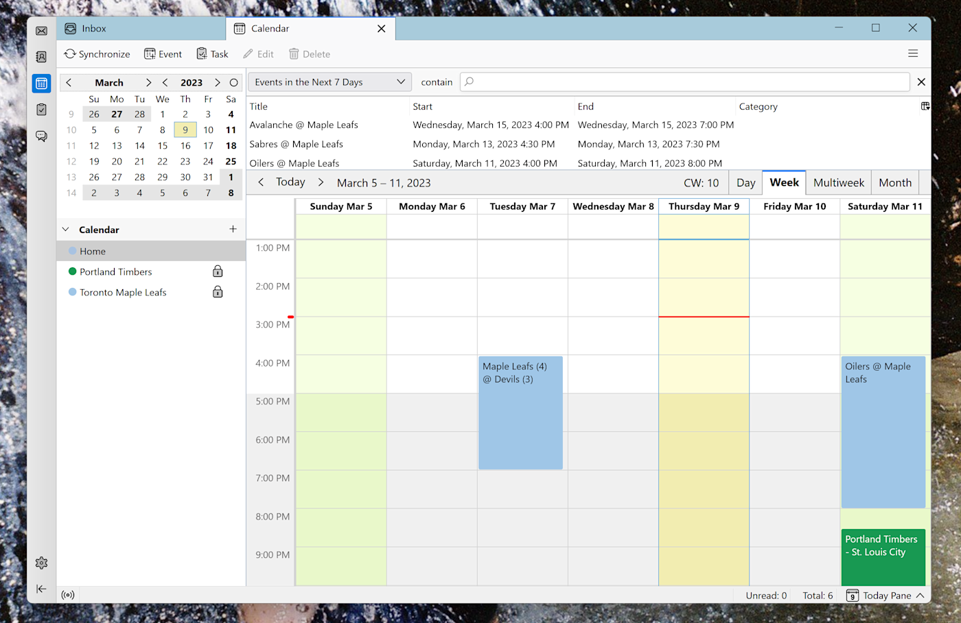Toggle the Today Pane
Viewport: 961px width, 623px height.
[885, 596]
